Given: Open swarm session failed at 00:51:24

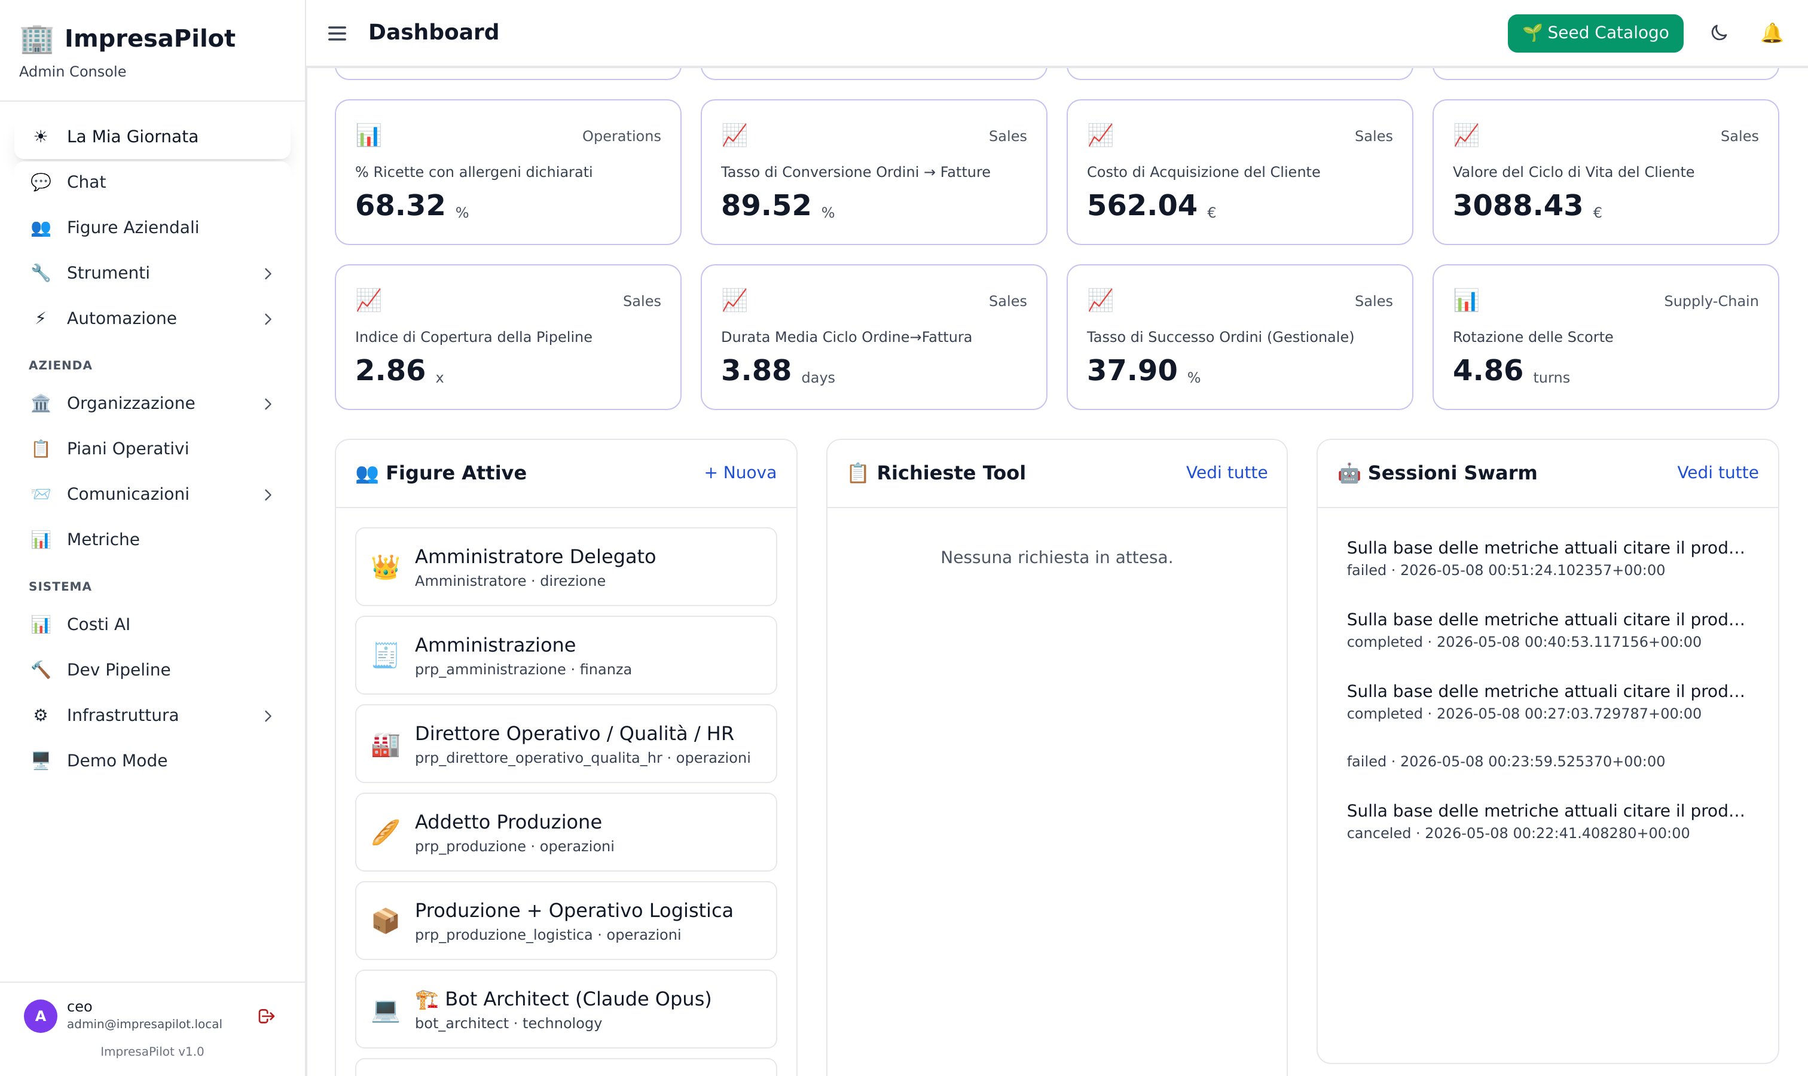Looking at the screenshot, I should [1547, 558].
